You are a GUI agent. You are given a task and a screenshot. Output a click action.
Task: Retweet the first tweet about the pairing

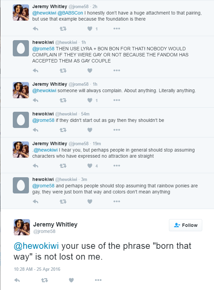(63, 29)
